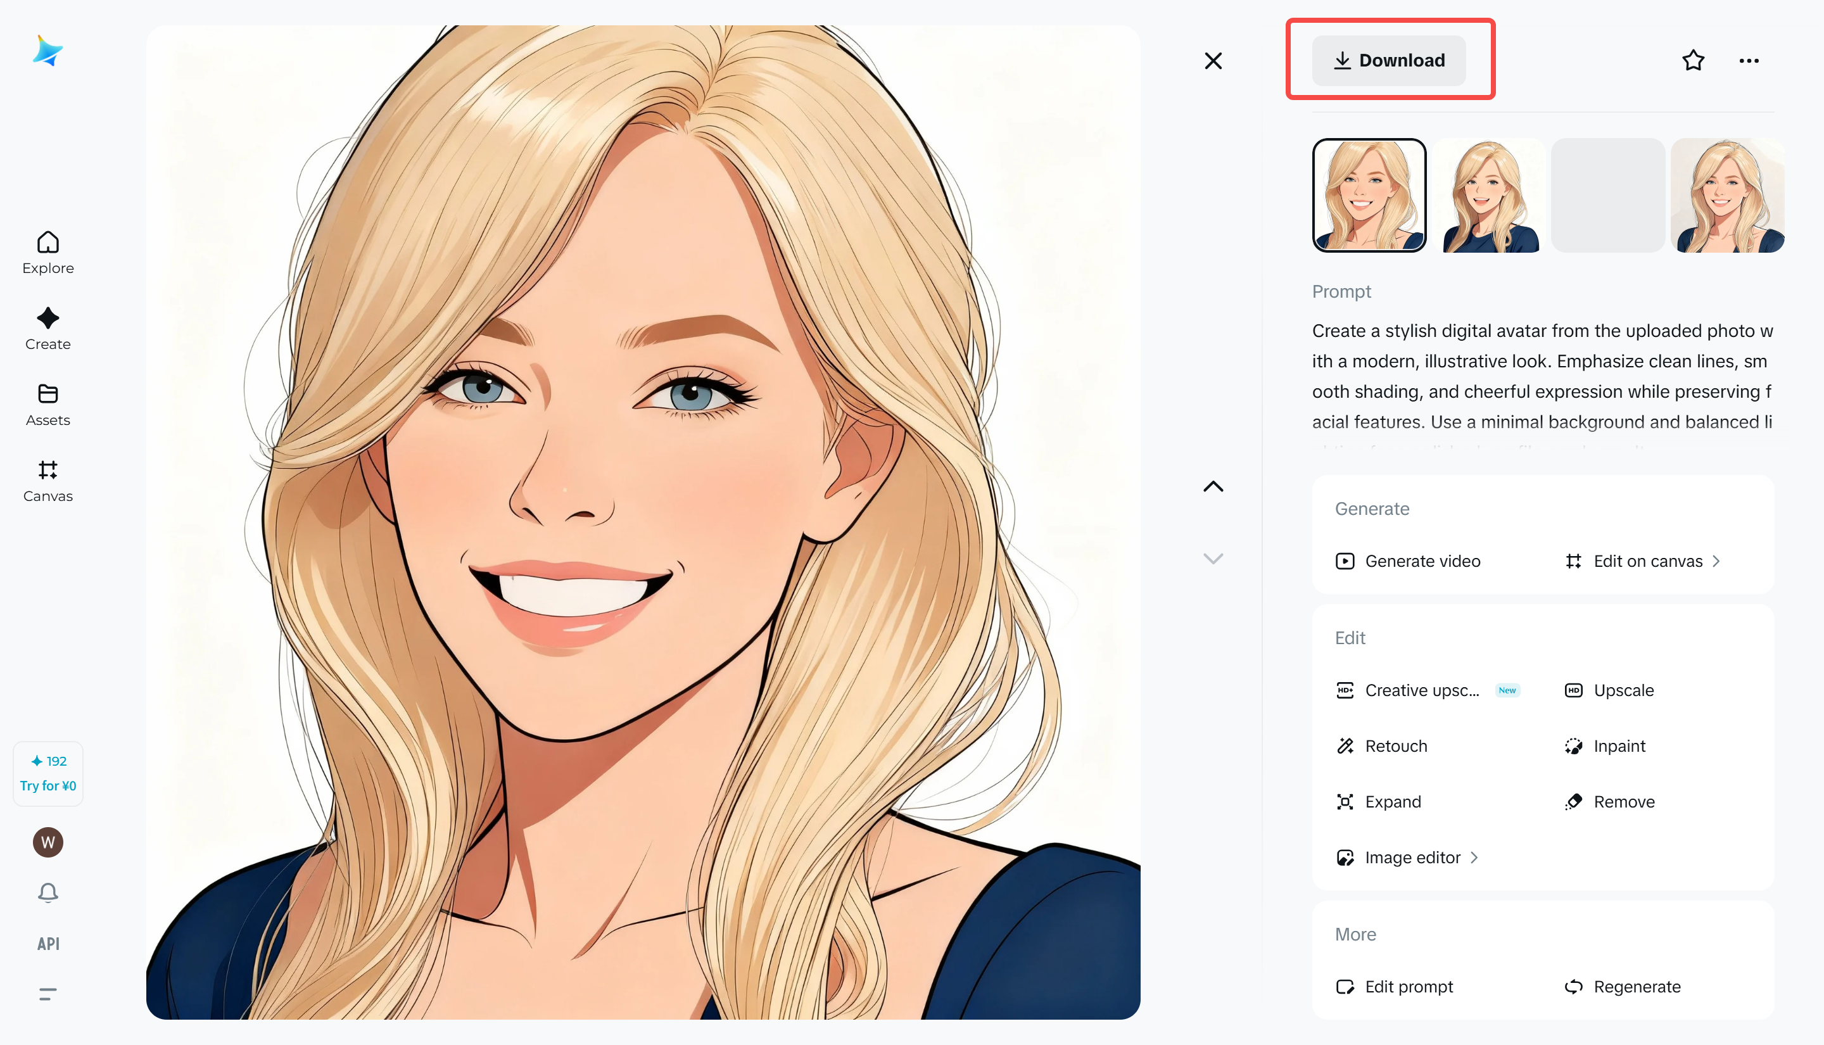
Task: Click the W profile avatar
Action: coord(48,842)
